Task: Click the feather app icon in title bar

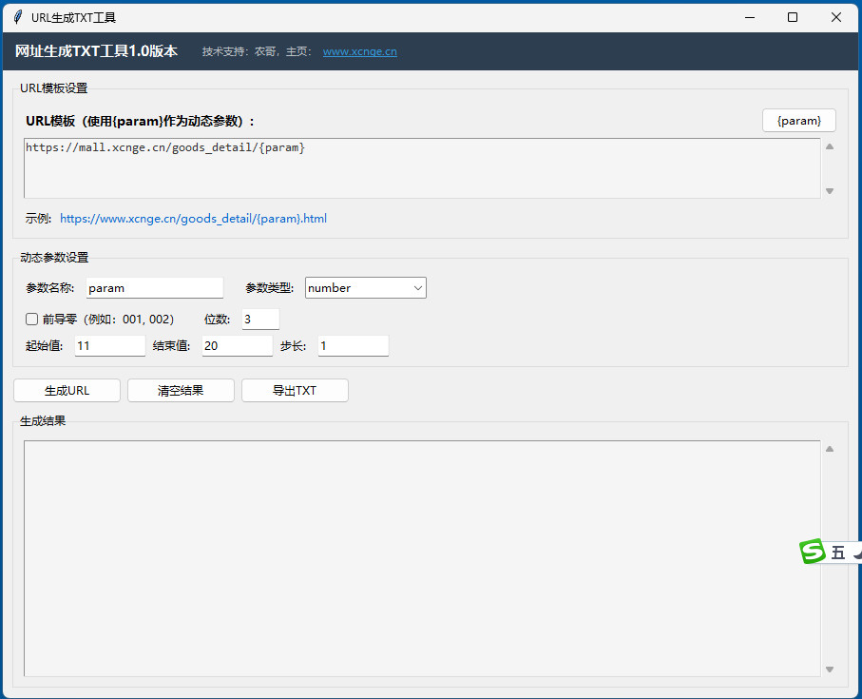Action: [17, 17]
